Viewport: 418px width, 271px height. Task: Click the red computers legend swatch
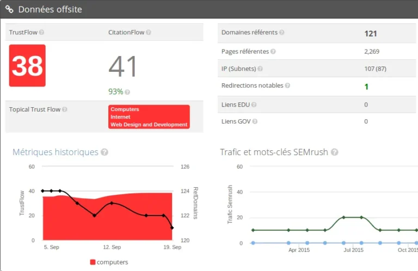(93, 262)
